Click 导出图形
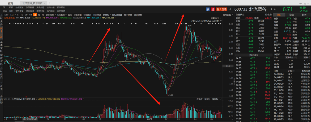Viewport: 311px width, 122px height. click(x=87, y=15)
